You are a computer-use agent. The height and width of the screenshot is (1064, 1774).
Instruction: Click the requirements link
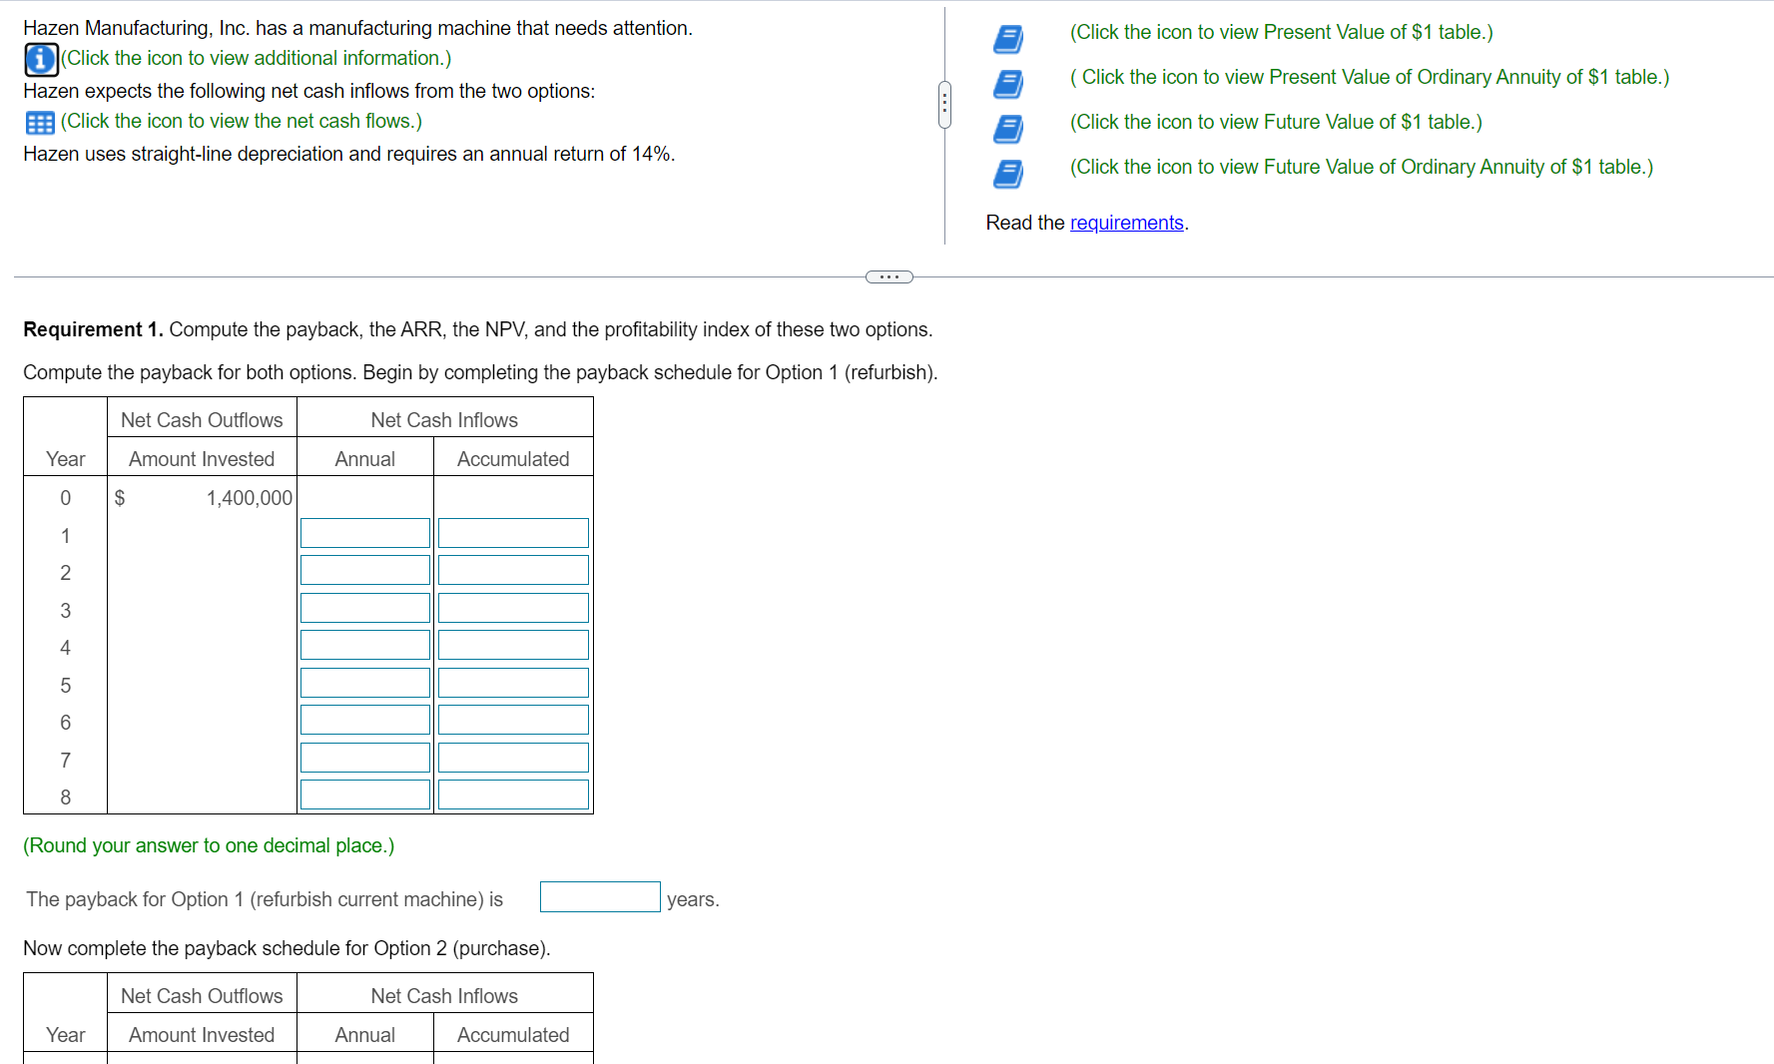1126,223
